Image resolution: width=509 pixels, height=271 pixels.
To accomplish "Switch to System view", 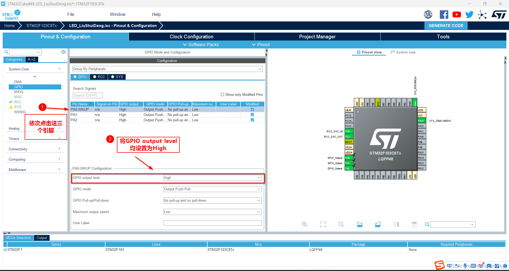I will pyautogui.click(x=403, y=52).
